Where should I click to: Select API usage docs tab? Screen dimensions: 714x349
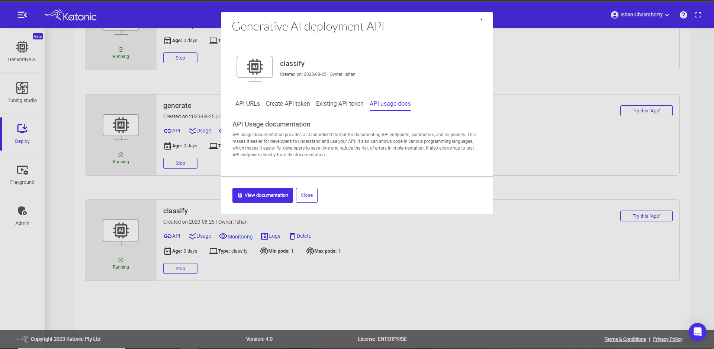390,103
